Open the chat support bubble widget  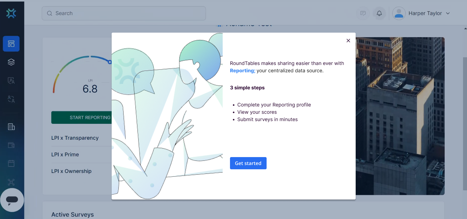(12, 200)
